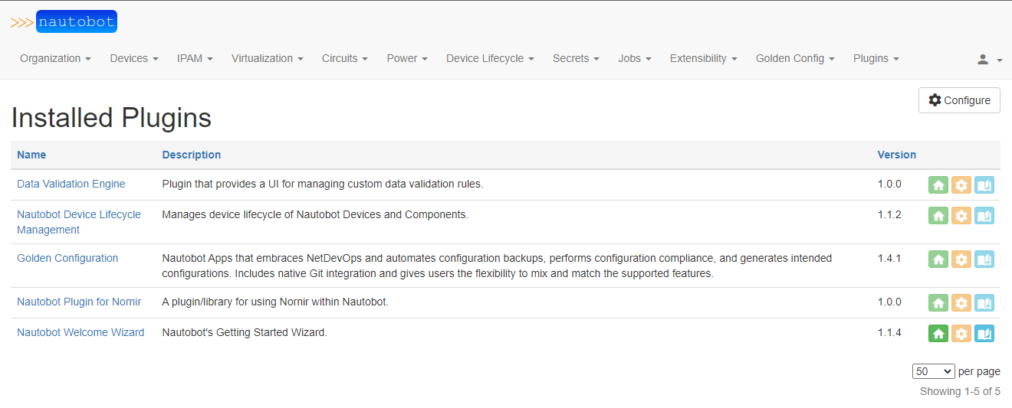
Task: Open the IPAM navigation menu
Action: (x=195, y=59)
